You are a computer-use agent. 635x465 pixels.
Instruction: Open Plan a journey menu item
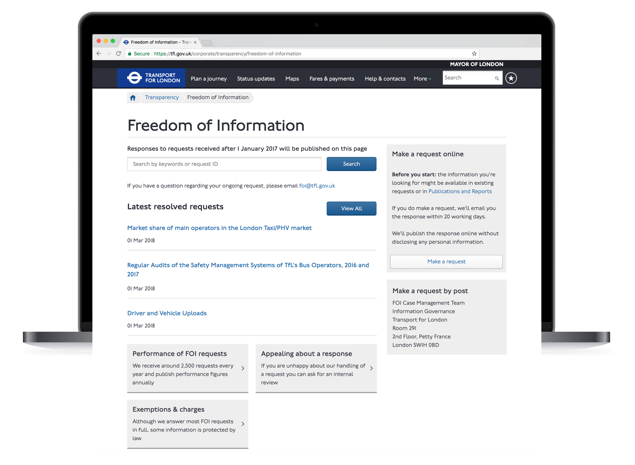[x=209, y=79]
